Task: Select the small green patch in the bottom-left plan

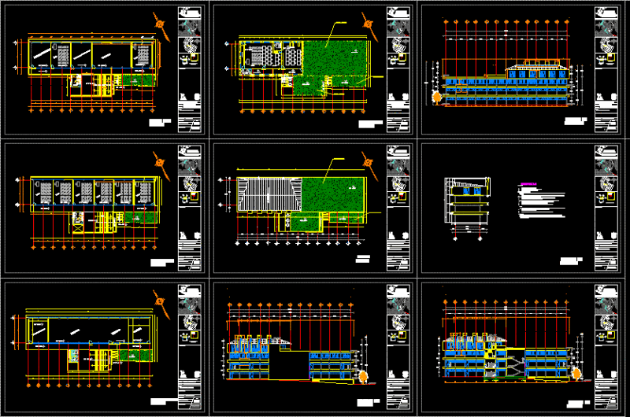Action: coord(135,355)
